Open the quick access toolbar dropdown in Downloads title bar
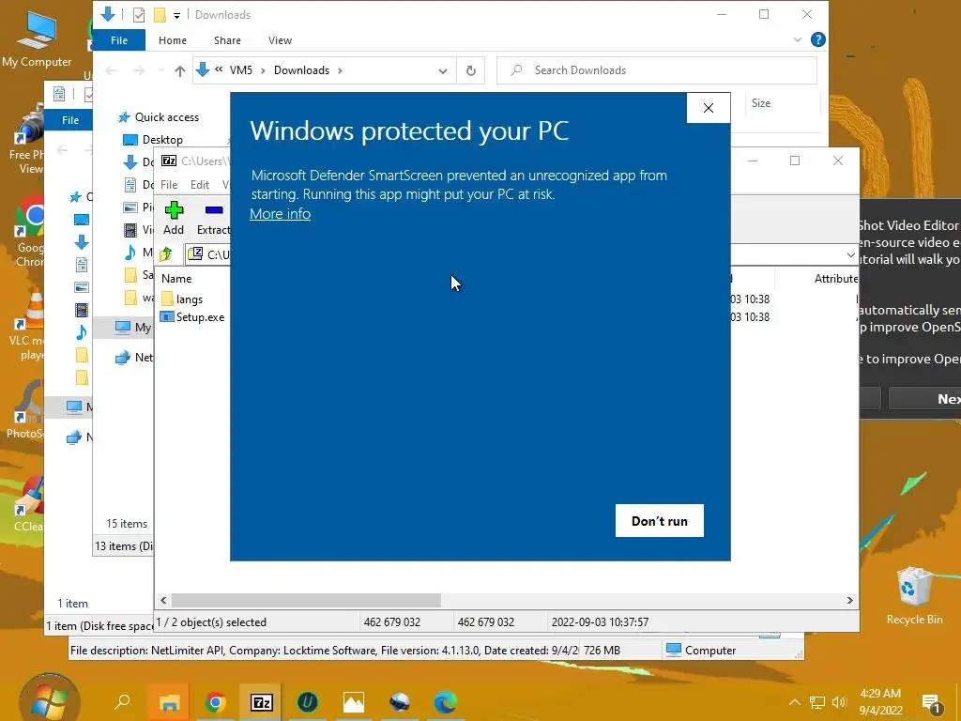961x721 pixels. (x=176, y=15)
